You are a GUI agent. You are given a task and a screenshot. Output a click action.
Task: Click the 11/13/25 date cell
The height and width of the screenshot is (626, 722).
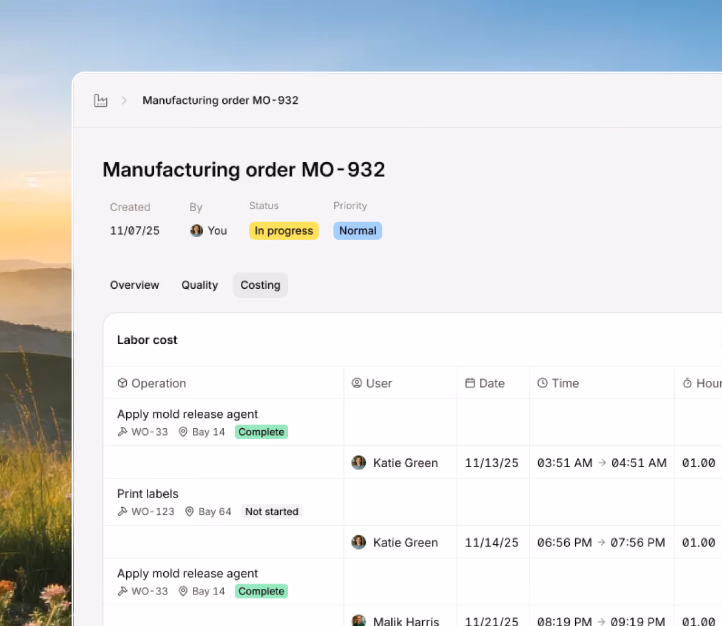[x=492, y=463]
